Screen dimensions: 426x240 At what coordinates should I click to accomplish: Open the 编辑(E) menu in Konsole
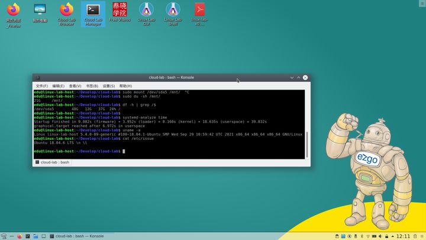pos(58,86)
